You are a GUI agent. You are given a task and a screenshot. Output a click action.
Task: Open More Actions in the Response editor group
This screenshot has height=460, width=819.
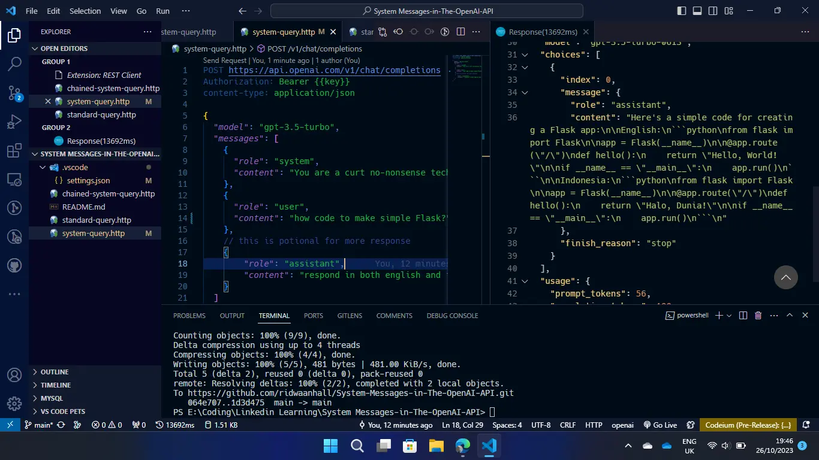click(804, 32)
